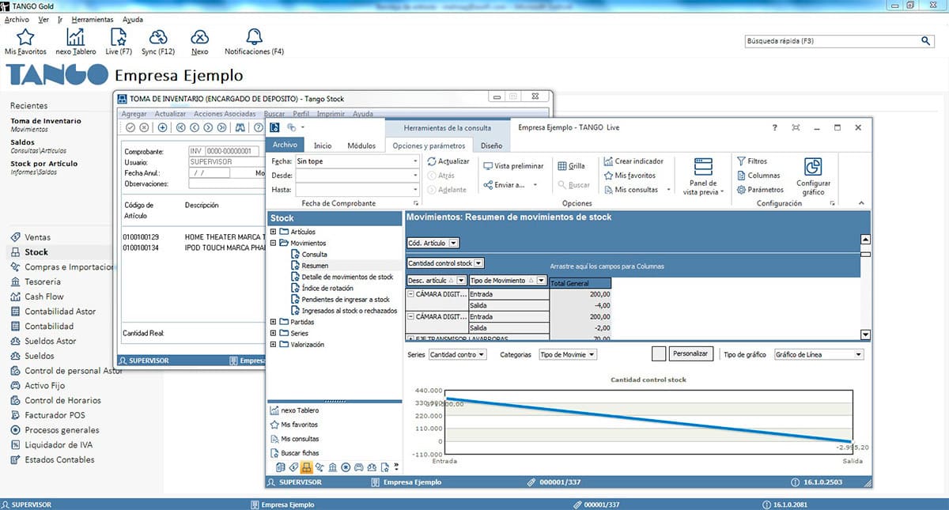Open Mis favoritos star in Live ribbon
The image size is (949, 510).
point(630,176)
